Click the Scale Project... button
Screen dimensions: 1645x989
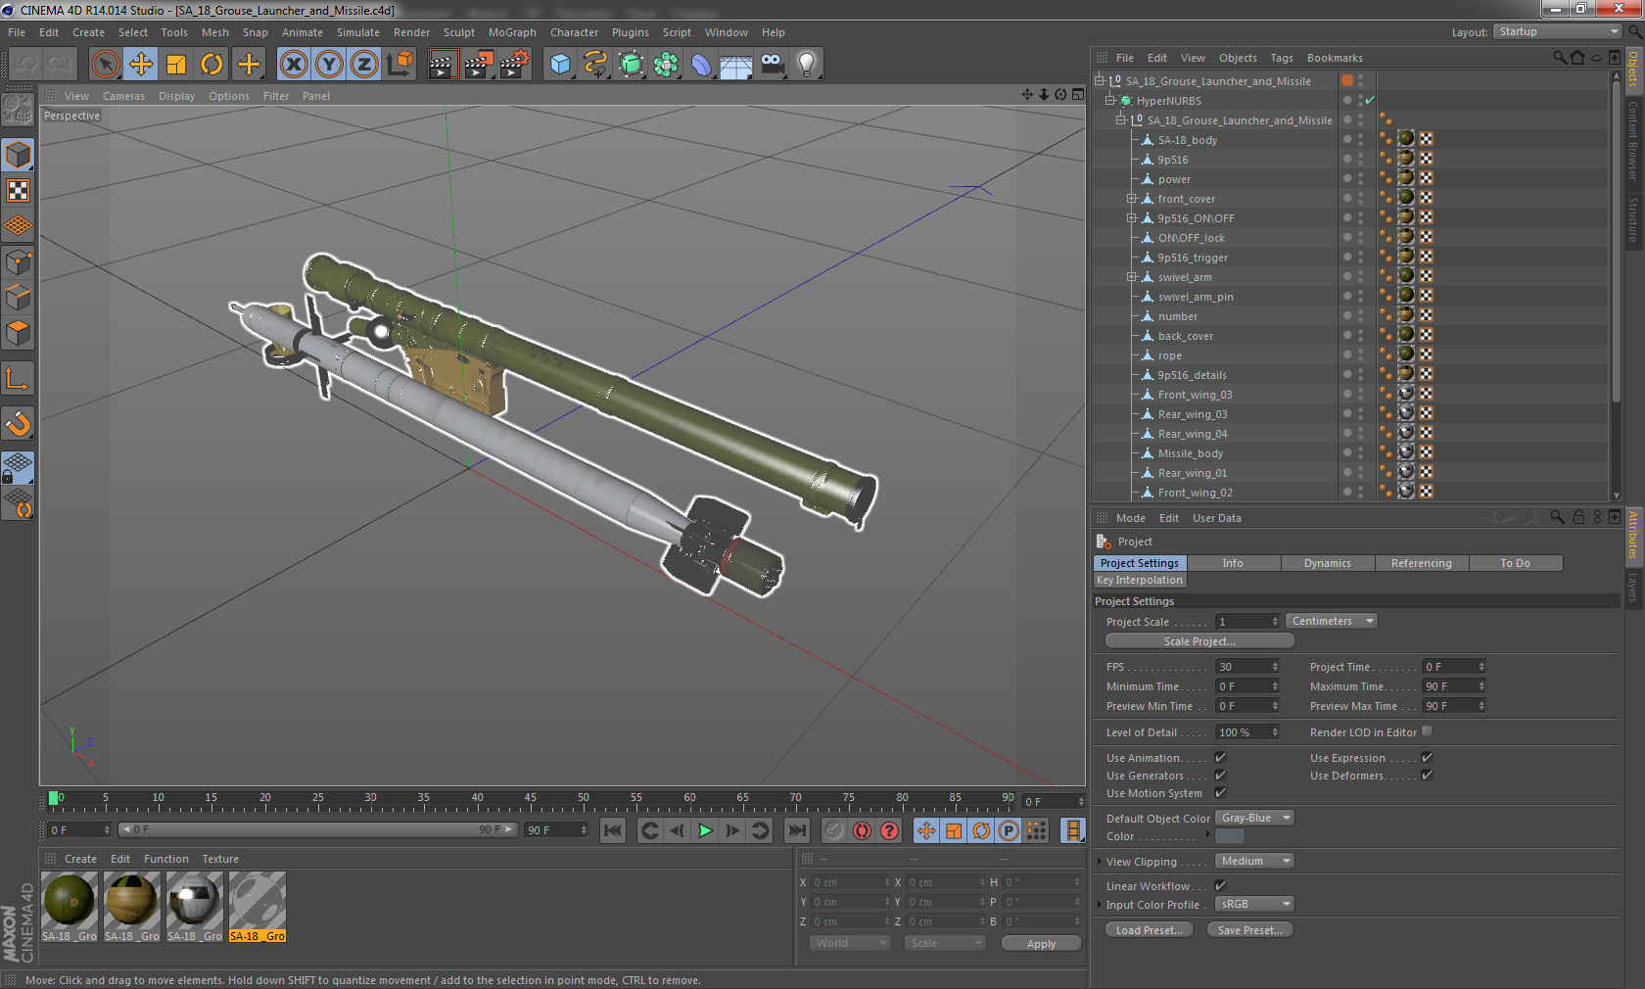point(1199,641)
